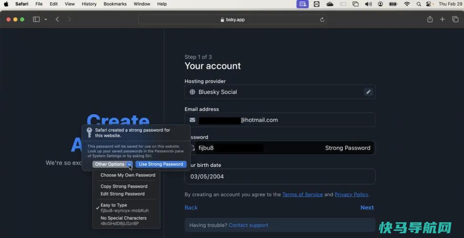Click the purple screen-sharing menu bar icon

tap(303, 4)
